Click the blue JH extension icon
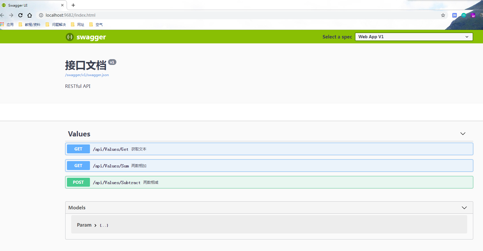483x251 pixels. pyautogui.click(x=454, y=15)
